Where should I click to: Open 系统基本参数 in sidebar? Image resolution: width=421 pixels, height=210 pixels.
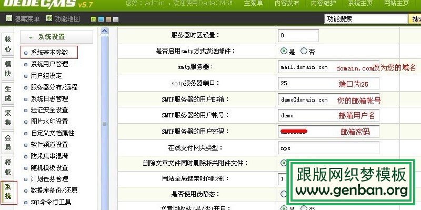(49, 53)
